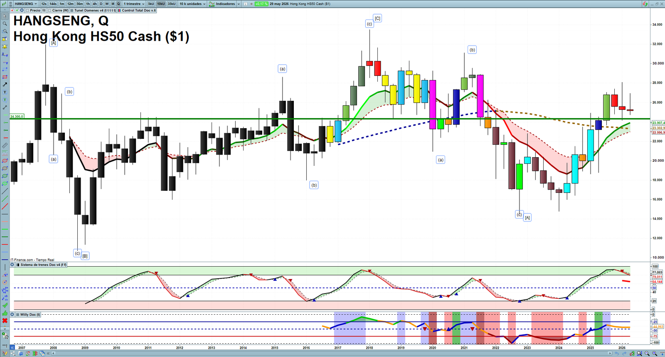Open the 10 k unidades dropdown
The height and width of the screenshot is (357, 665).
(x=192, y=4)
